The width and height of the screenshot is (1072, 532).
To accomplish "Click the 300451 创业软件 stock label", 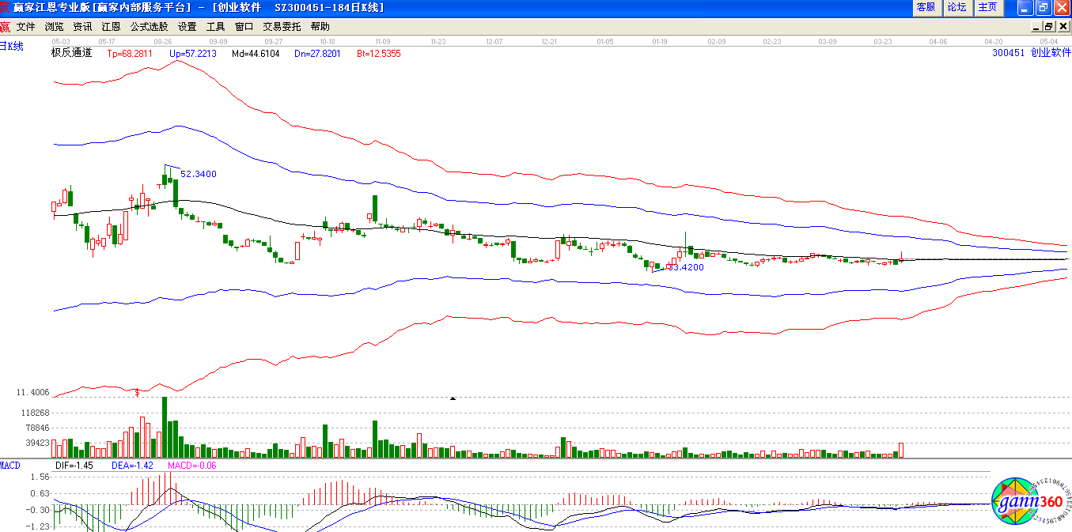I will pos(1031,53).
